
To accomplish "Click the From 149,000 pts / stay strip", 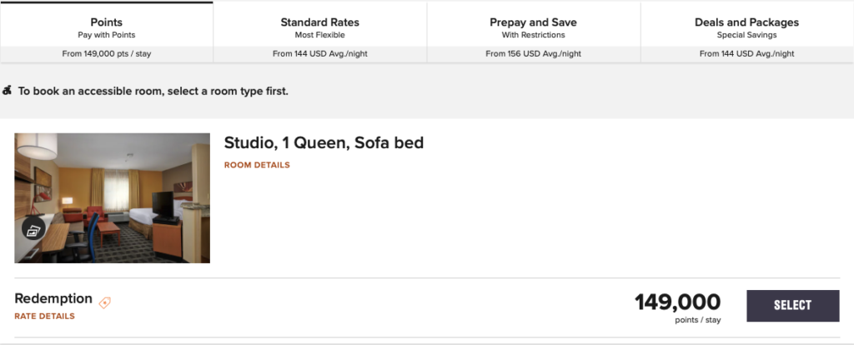I will [107, 54].
